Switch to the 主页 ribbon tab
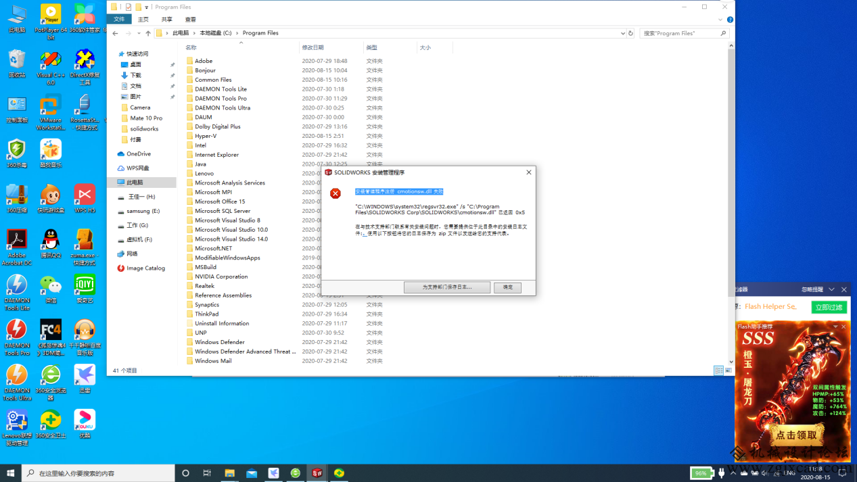 tap(143, 19)
